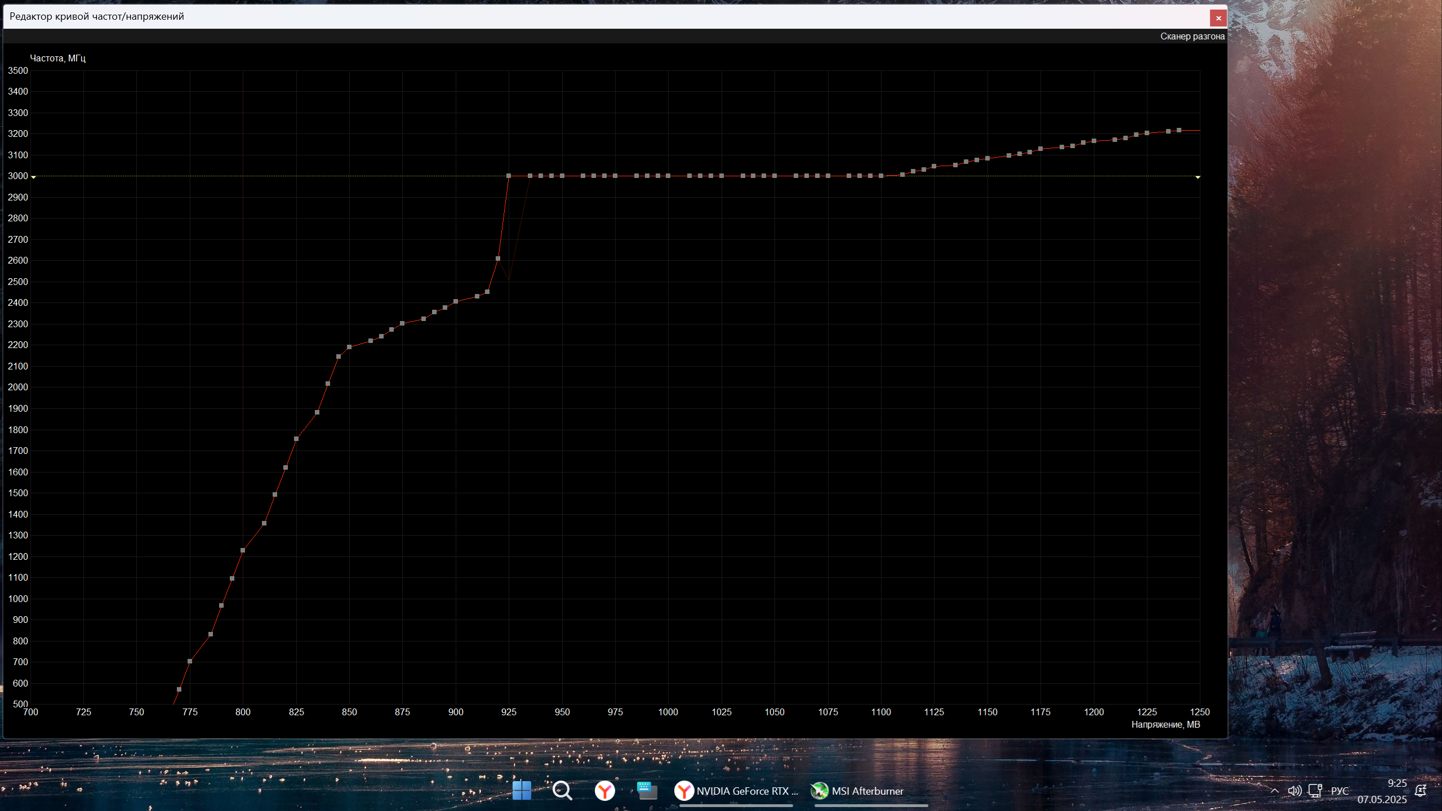
Task: Switch РУС input language indicator
Action: [x=1339, y=791]
